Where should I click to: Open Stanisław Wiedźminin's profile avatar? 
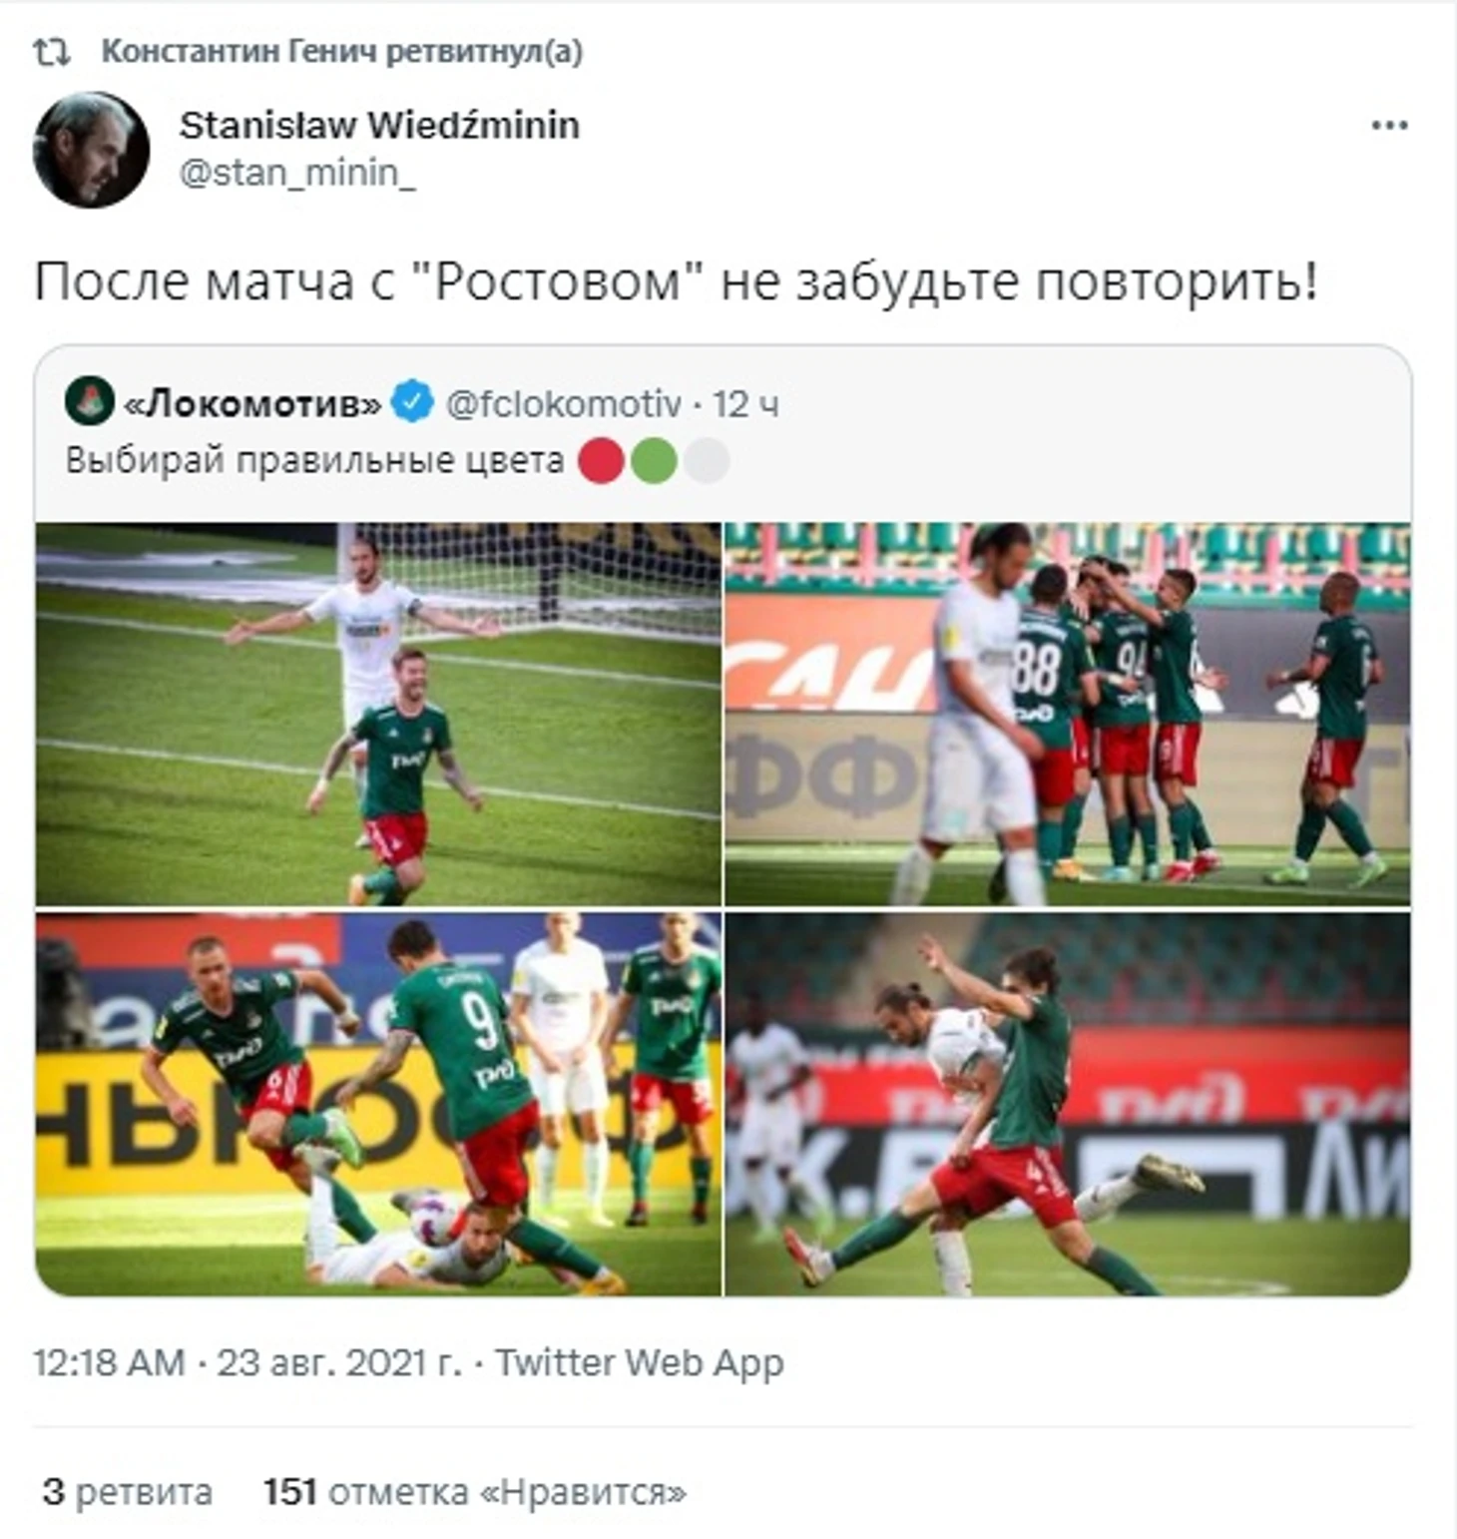click(x=91, y=150)
